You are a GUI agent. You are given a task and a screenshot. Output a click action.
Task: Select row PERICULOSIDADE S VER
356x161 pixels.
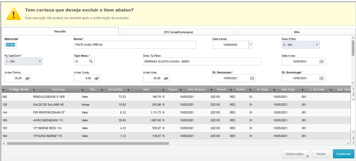[176, 97]
